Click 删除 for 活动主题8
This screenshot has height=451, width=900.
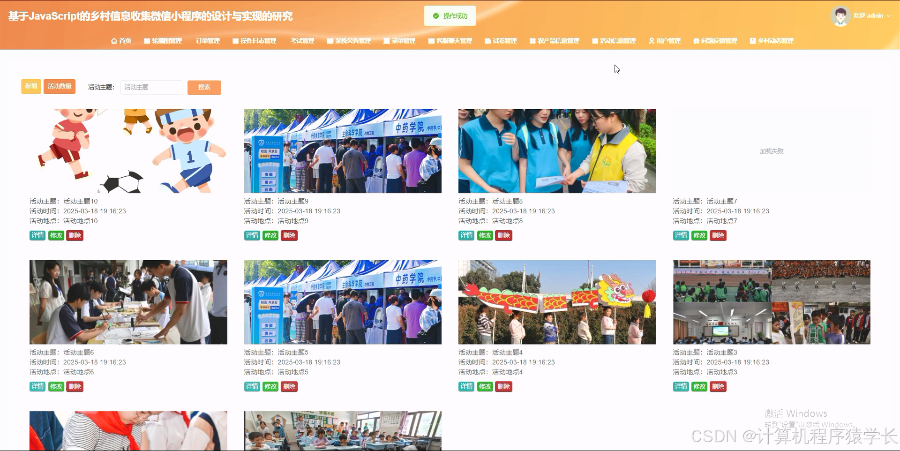(x=504, y=235)
